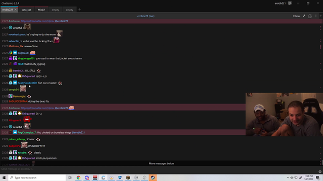Open the viewer list icon
The image size is (323, 181).
coord(310,16)
